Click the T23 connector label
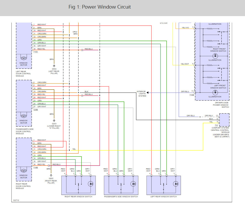 pos(216,125)
